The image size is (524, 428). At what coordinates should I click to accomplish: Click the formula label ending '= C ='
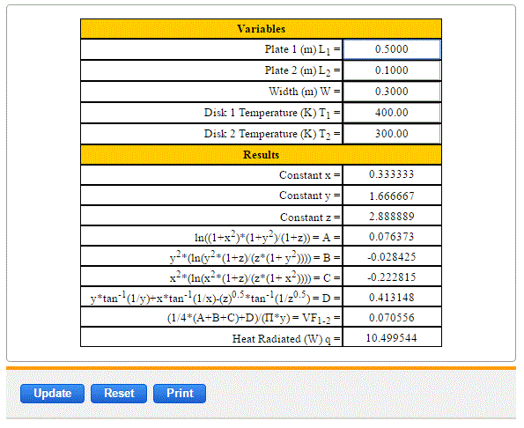coord(255,277)
